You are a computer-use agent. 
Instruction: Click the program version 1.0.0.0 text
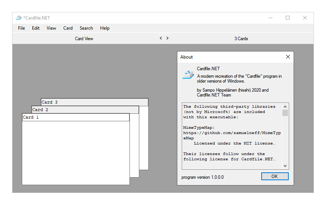tap(203, 177)
